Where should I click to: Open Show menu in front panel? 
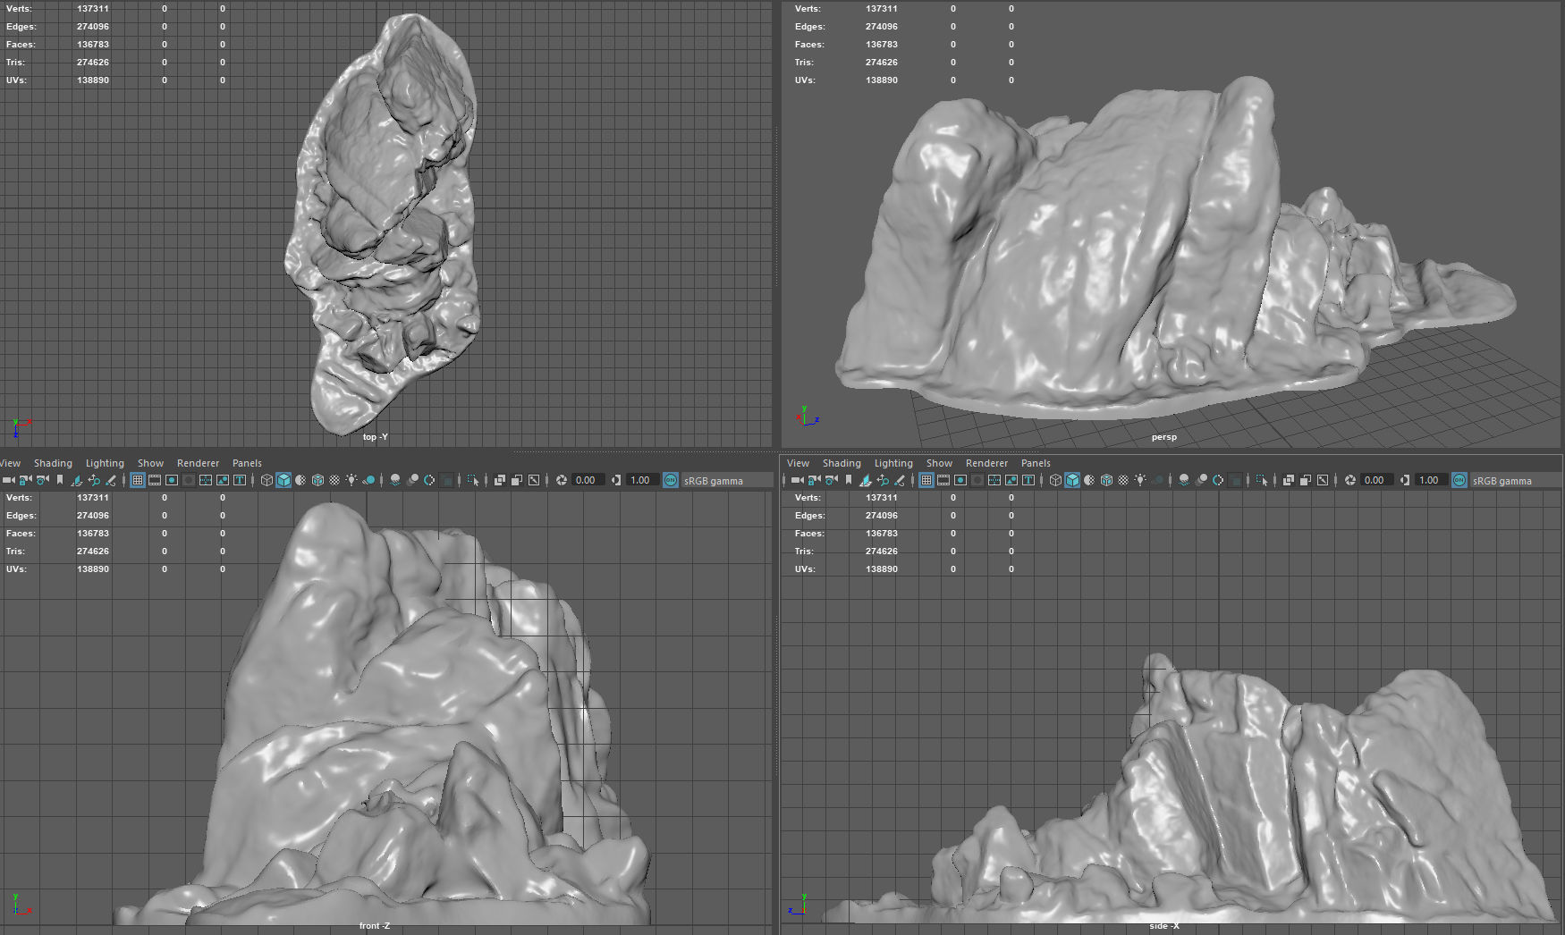coord(150,463)
